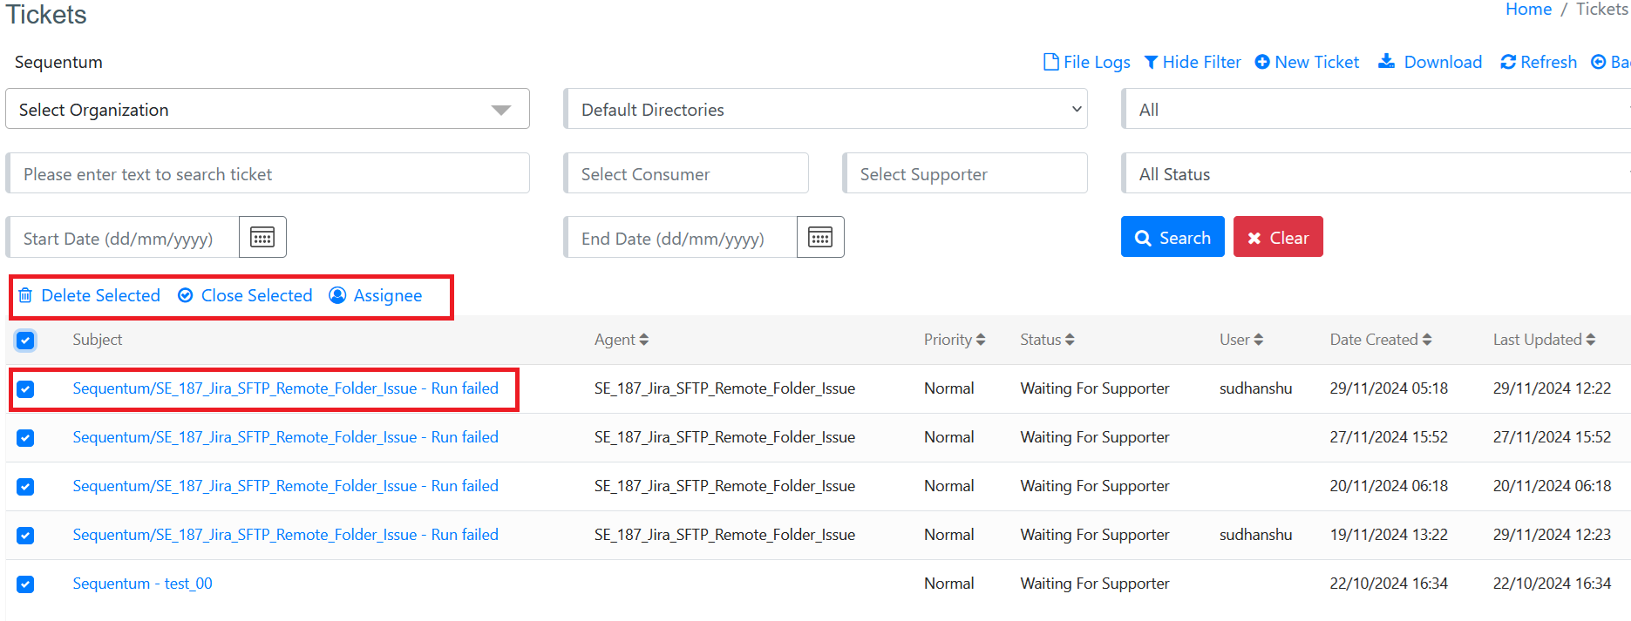The image size is (1631, 621).
Task: Click the Hide Filter funnel icon
Action: 1152,63
